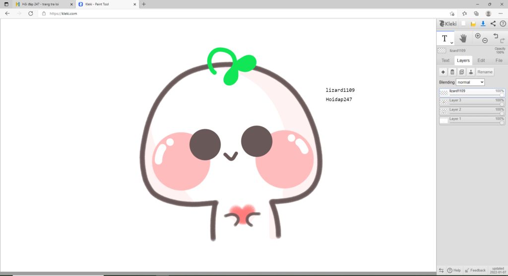Click the Kleki logo

448,24
